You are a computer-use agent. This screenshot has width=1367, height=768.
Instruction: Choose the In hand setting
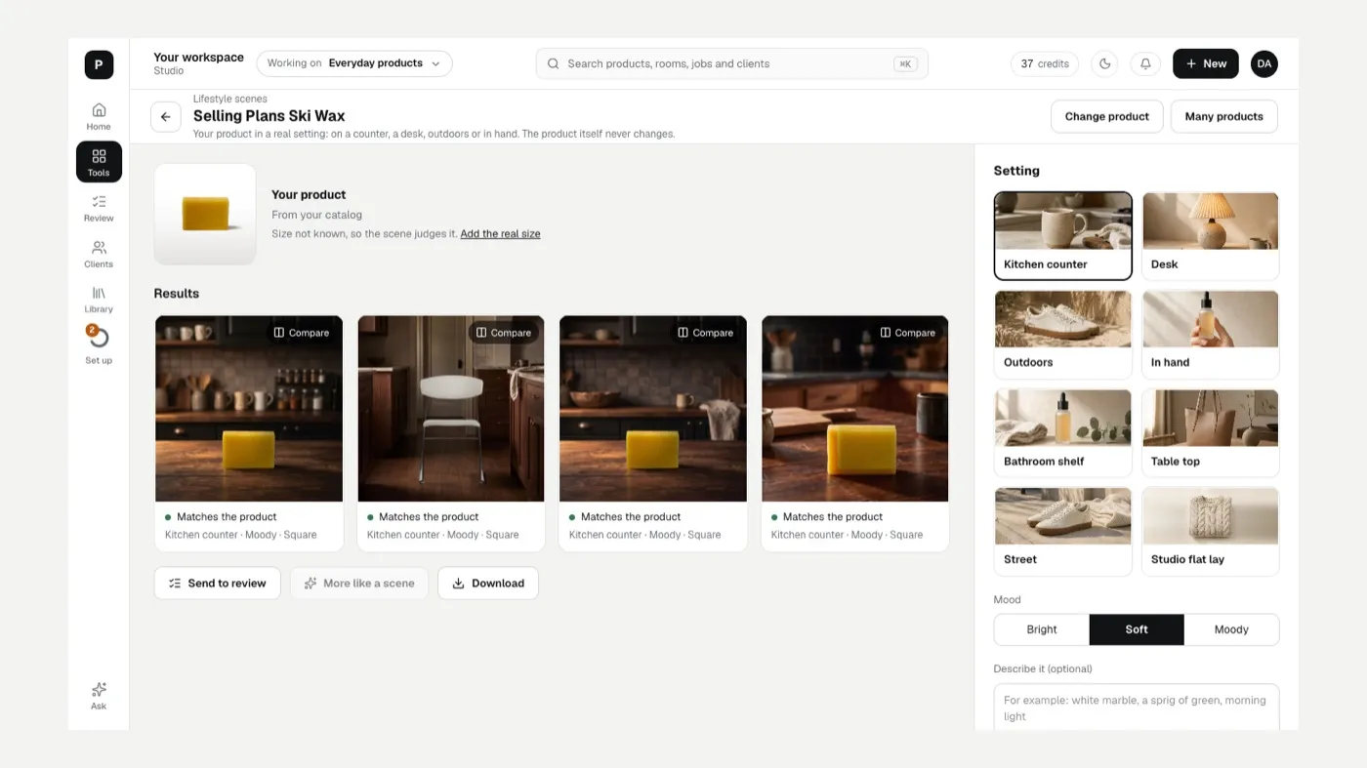tap(1211, 335)
